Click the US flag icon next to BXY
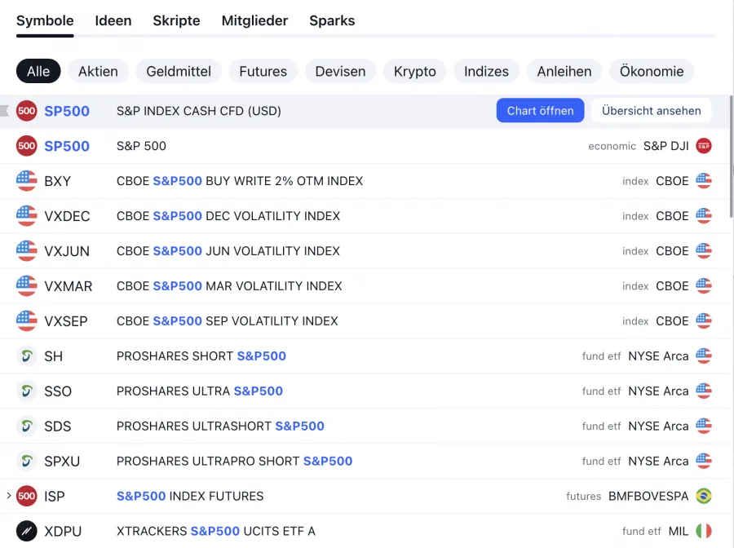The image size is (734, 548). tap(27, 181)
